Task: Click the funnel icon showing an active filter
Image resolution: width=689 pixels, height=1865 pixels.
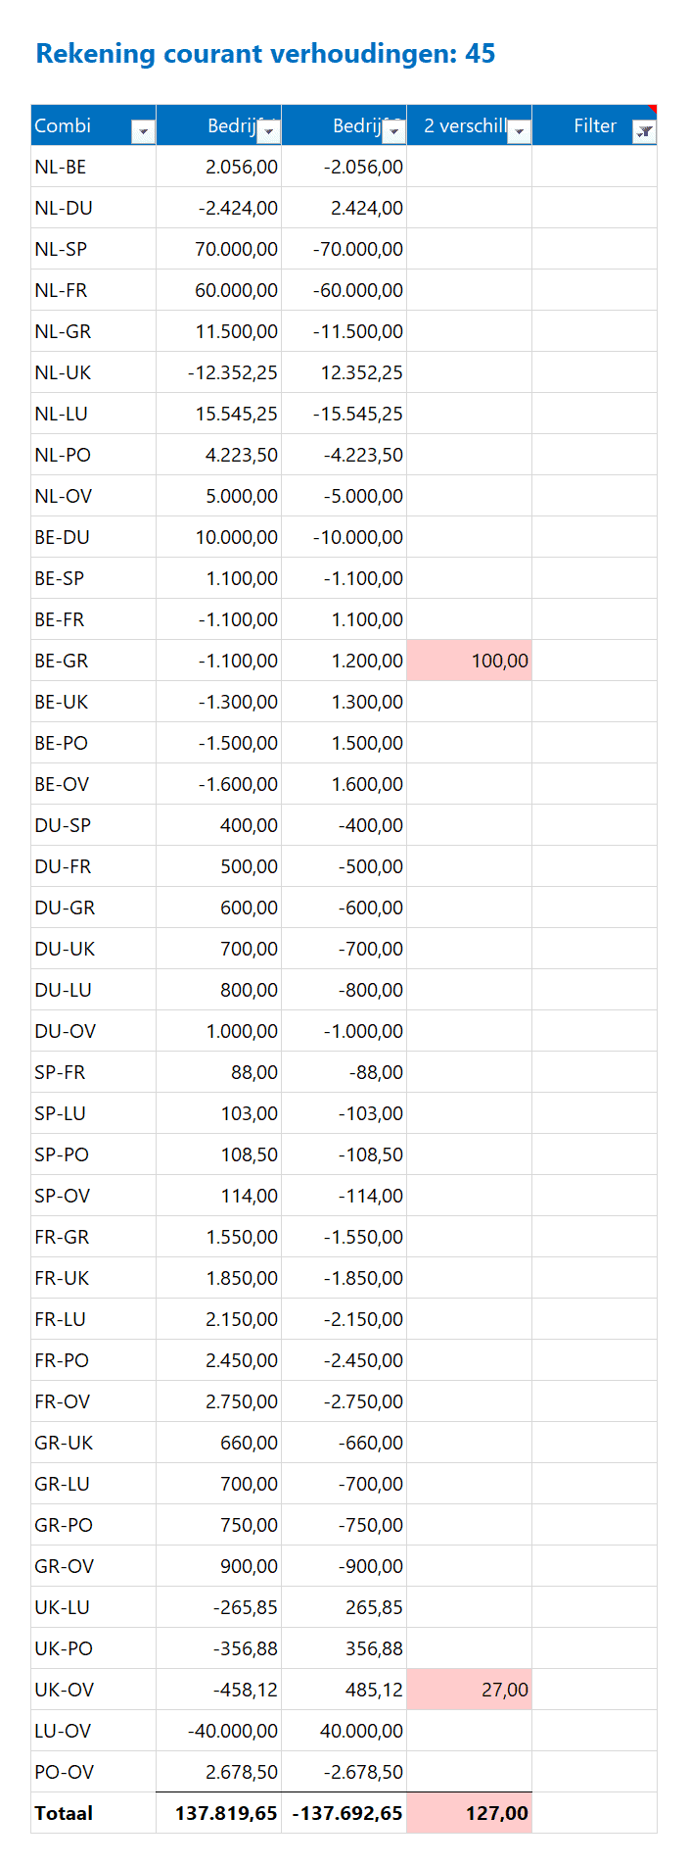Action: pyautogui.click(x=644, y=130)
